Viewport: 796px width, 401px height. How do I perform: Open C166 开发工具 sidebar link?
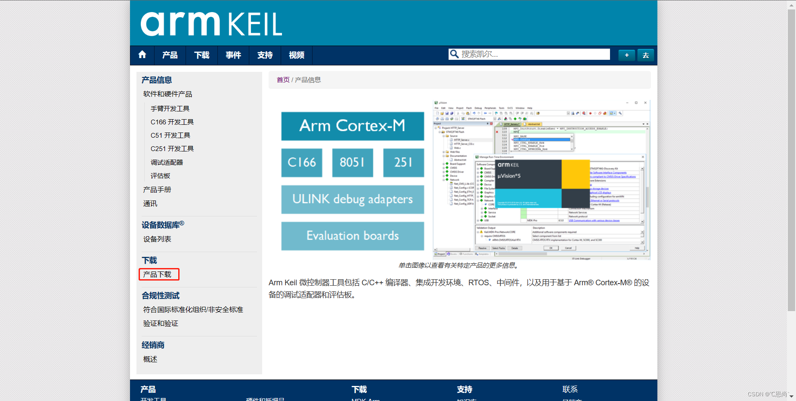pos(172,122)
